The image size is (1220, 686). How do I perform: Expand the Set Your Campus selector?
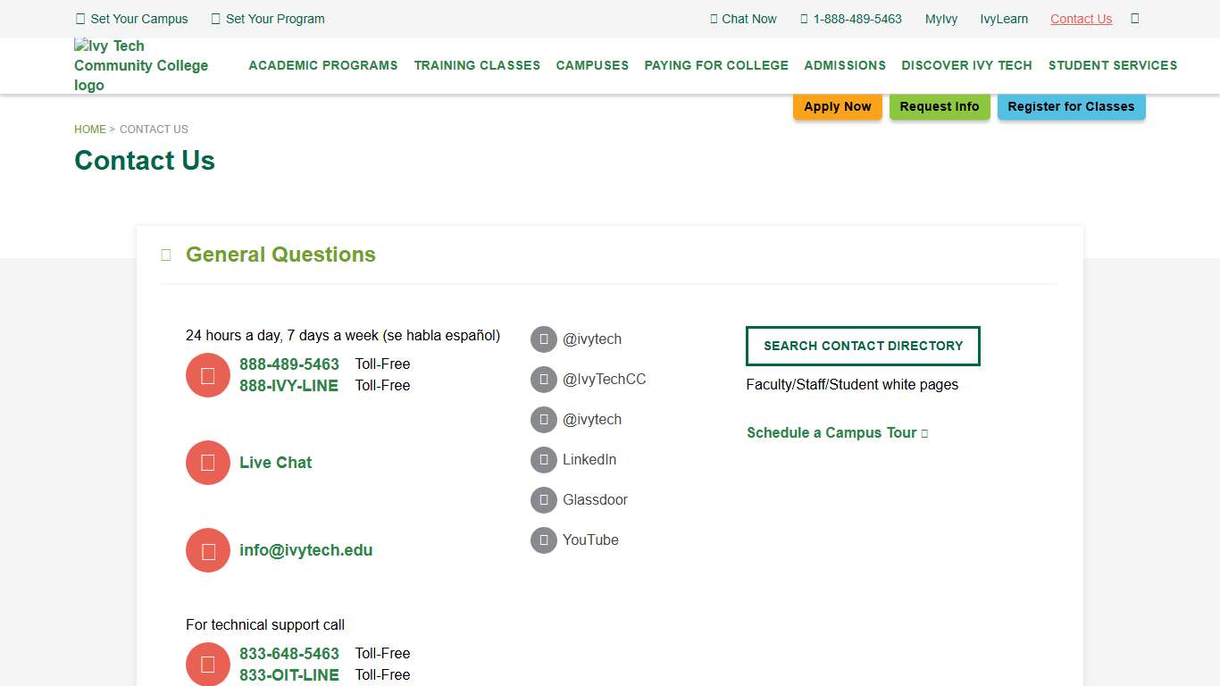(x=131, y=19)
